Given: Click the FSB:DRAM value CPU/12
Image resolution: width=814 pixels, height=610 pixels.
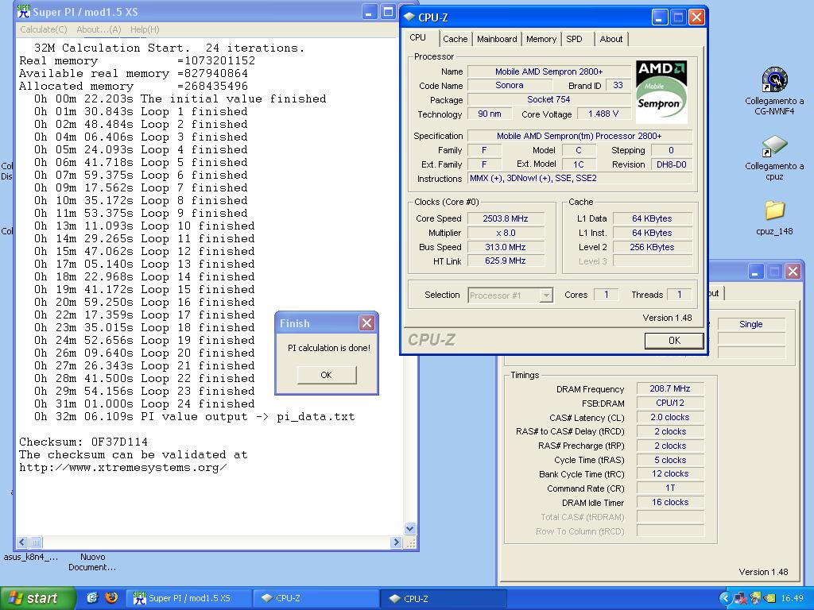Looking at the screenshot, I should pyautogui.click(x=669, y=403).
